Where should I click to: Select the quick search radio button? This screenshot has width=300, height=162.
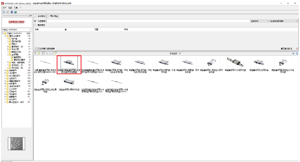tap(36, 21)
